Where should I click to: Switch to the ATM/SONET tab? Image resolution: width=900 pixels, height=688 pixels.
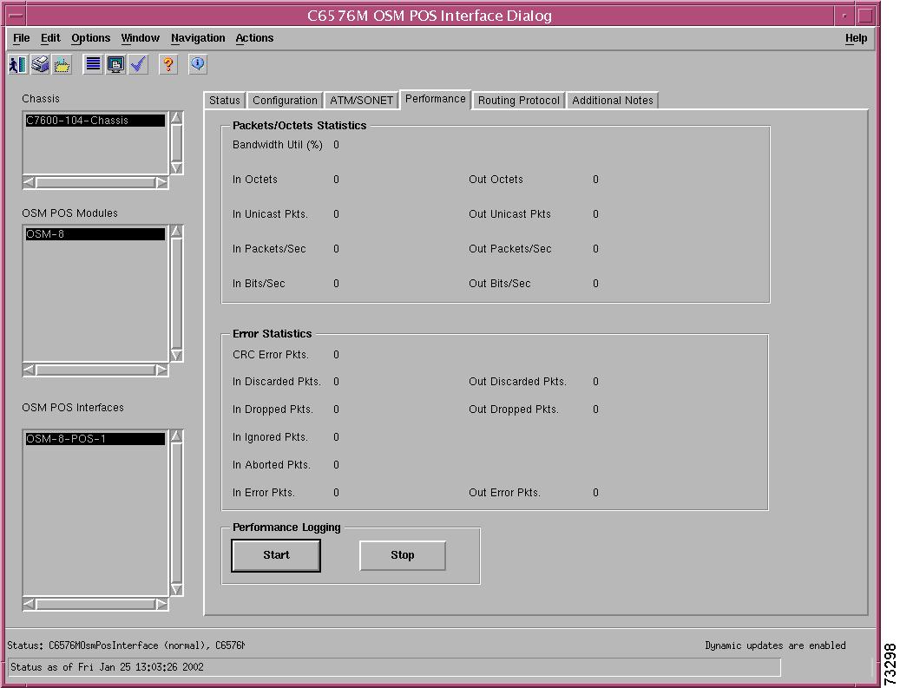(x=361, y=101)
